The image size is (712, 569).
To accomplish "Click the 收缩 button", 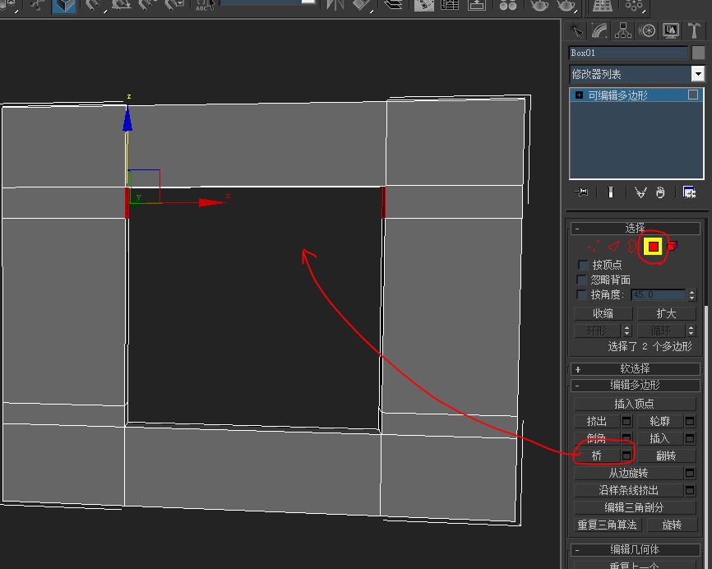I will [603, 313].
